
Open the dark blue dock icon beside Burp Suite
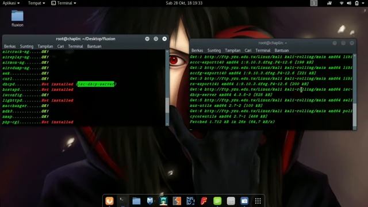(x=190, y=201)
